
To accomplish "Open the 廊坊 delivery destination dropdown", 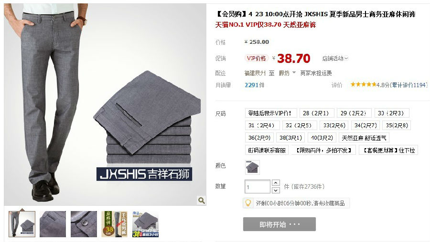I will [287, 73].
